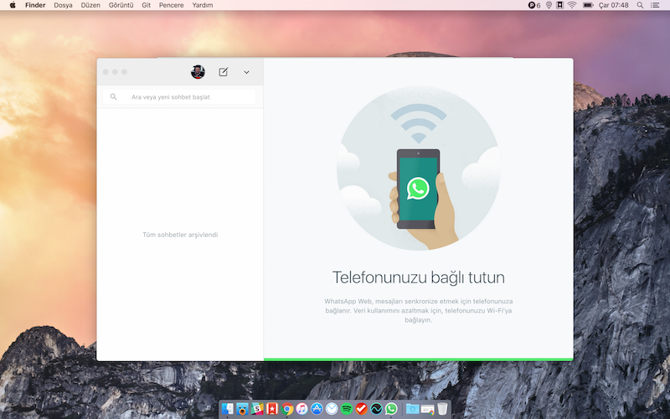Maximize the WhatsApp window
Viewport: 670px width, 419px height.
[124, 72]
